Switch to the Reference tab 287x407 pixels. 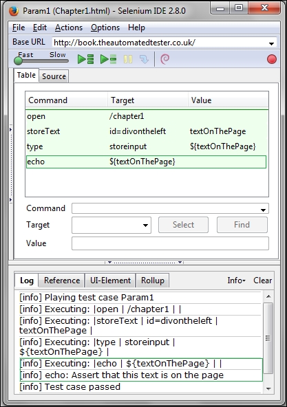pos(62,280)
